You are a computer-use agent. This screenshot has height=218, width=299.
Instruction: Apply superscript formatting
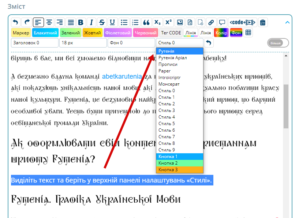[x=169, y=22]
